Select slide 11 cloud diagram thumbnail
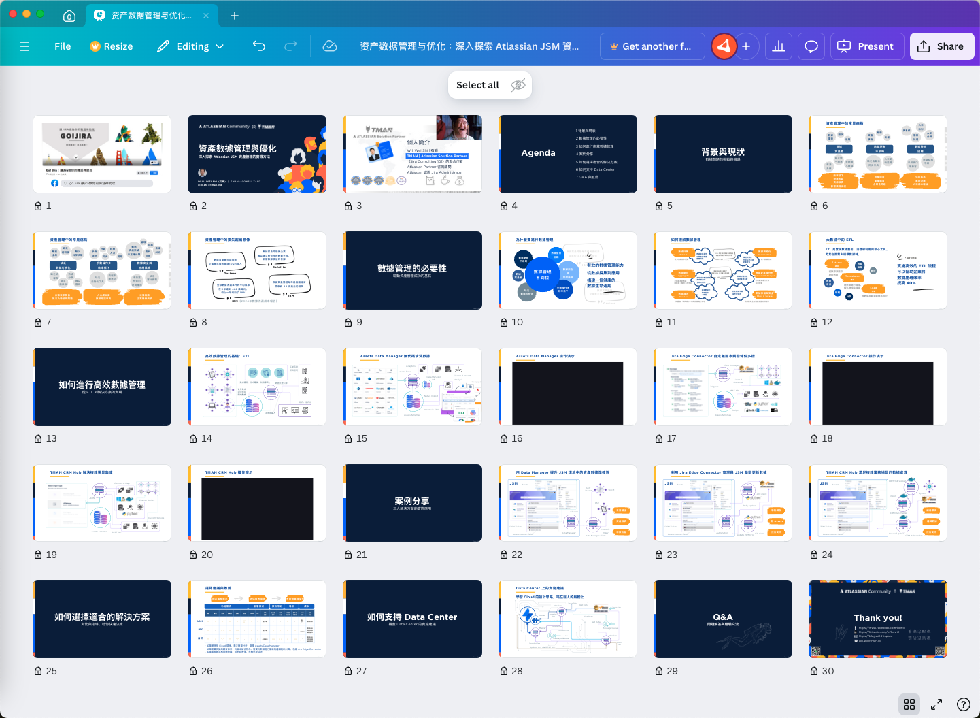Screen dimensions: 980x718 coord(723,270)
